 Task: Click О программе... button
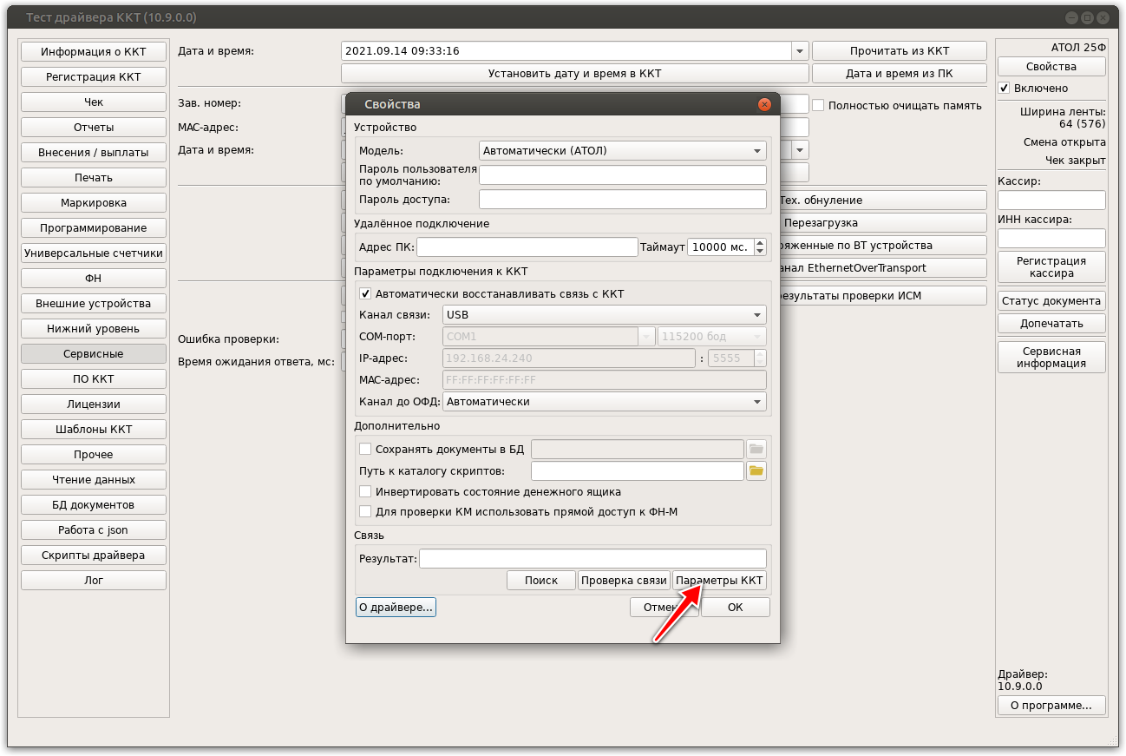click(1051, 705)
